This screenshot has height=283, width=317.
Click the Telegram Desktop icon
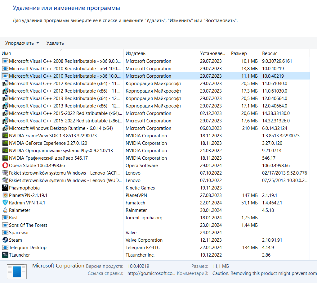(x=5, y=248)
